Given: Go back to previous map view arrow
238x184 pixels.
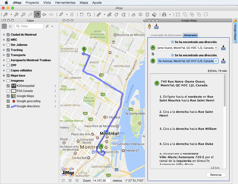Looking at the screenshot, I should tap(44, 14).
